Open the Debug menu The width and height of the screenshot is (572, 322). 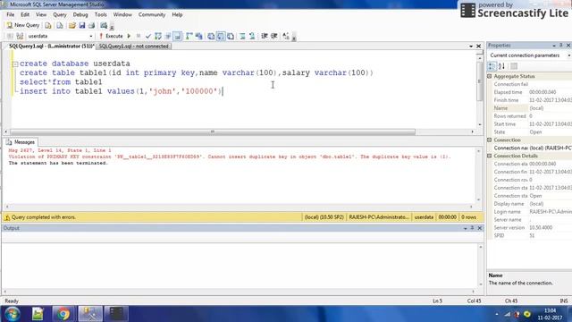pos(80,14)
